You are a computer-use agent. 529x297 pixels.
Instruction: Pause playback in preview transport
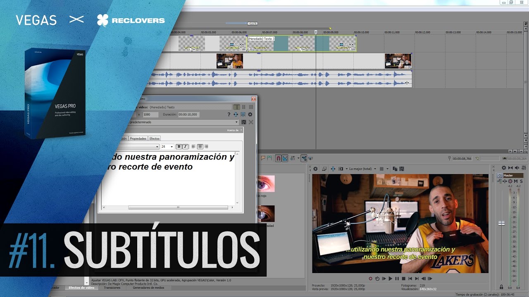click(x=397, y=278)
